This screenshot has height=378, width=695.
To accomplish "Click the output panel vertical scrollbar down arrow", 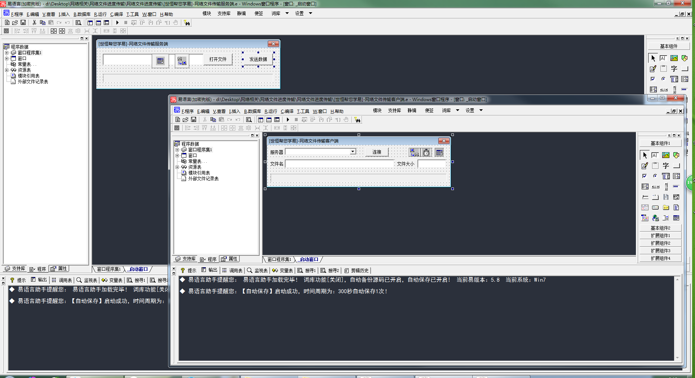I will [x=677, y=358].
